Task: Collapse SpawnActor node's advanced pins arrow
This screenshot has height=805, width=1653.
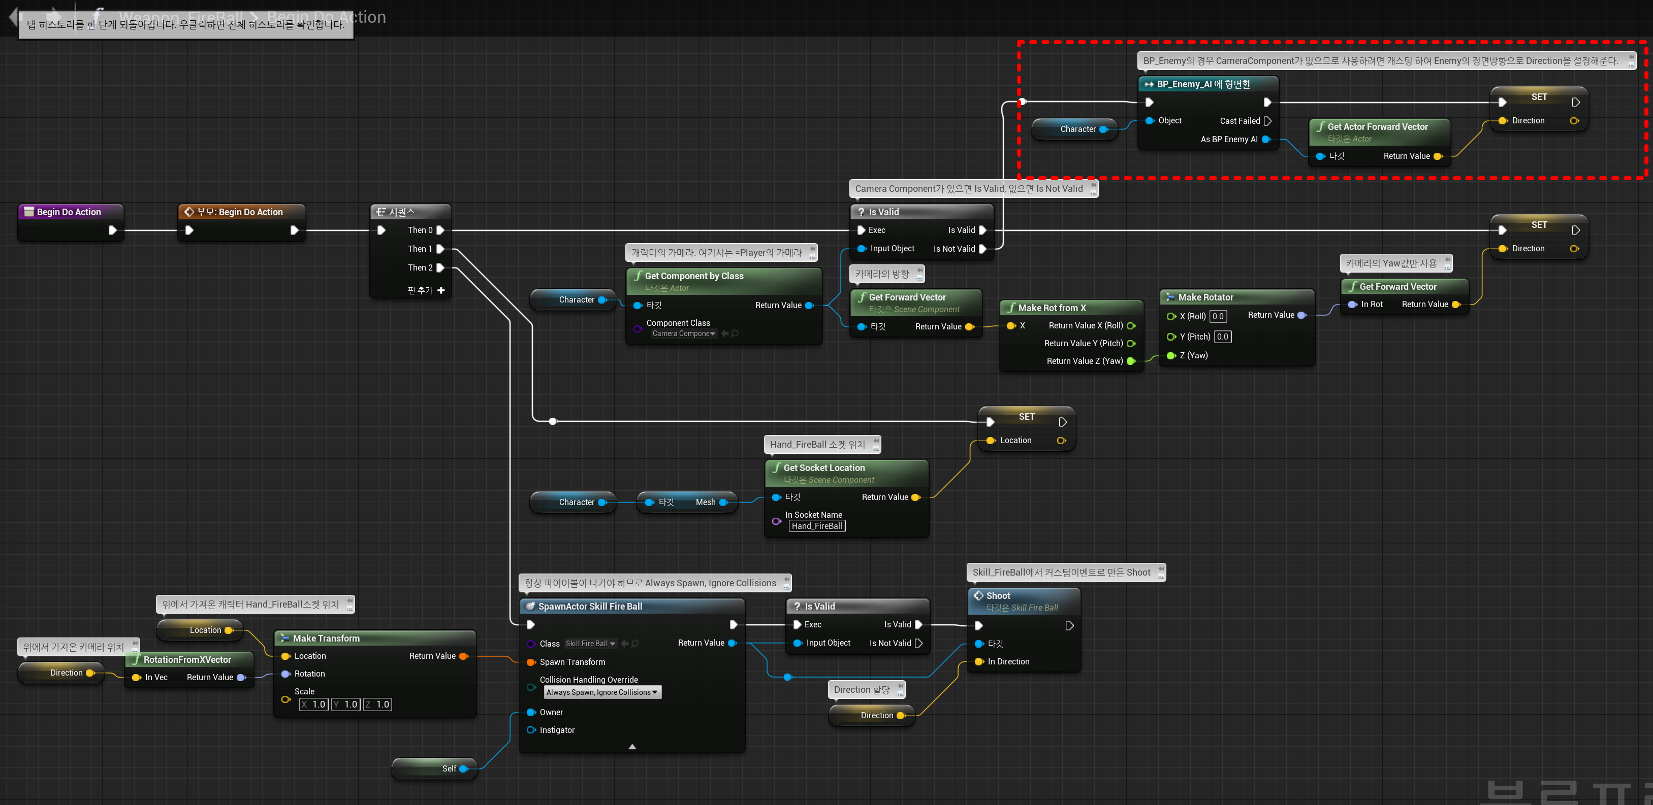Action: point(632,747)
